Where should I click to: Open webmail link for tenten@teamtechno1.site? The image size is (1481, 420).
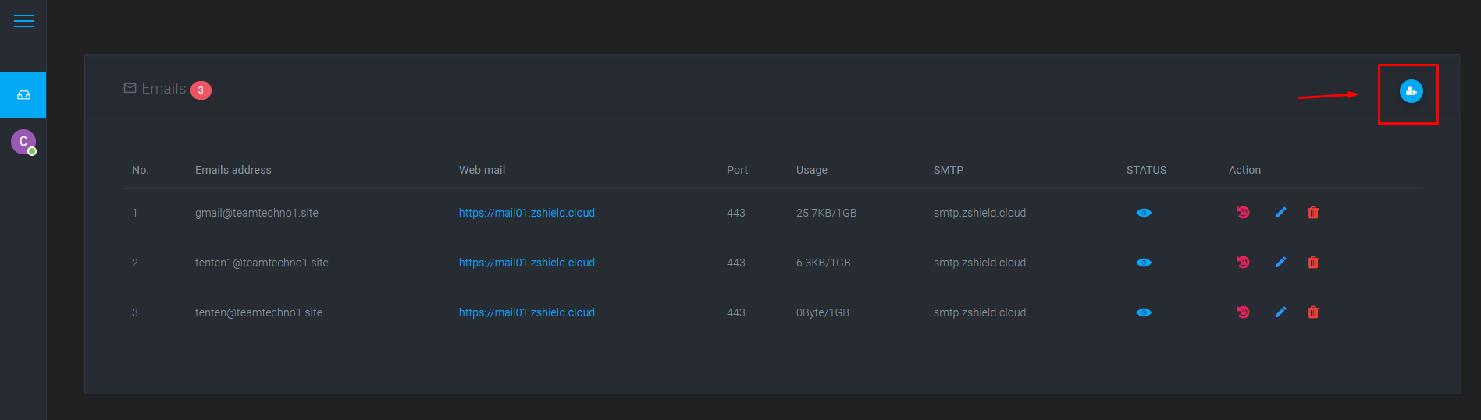(527, 312)
